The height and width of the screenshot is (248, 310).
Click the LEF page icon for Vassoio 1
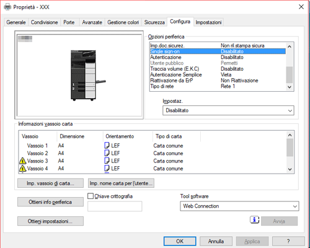(x=107, y=146)
